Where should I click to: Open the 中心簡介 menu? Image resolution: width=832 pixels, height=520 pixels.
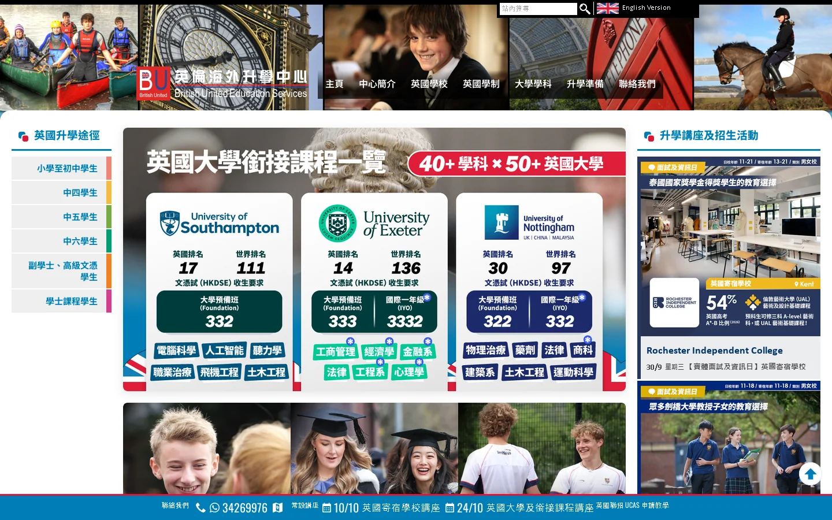coord(377,84)
